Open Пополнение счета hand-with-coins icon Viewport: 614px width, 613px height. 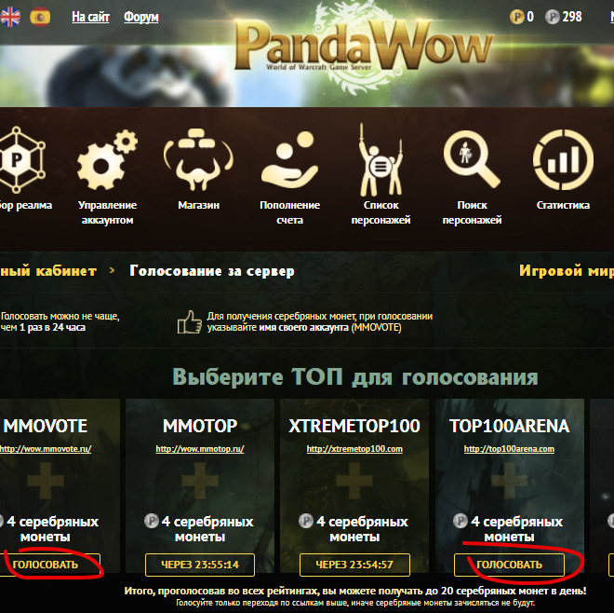coord(289,160)
